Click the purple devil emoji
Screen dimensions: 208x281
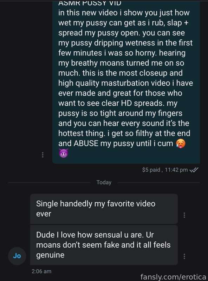[x=64, y=153]
